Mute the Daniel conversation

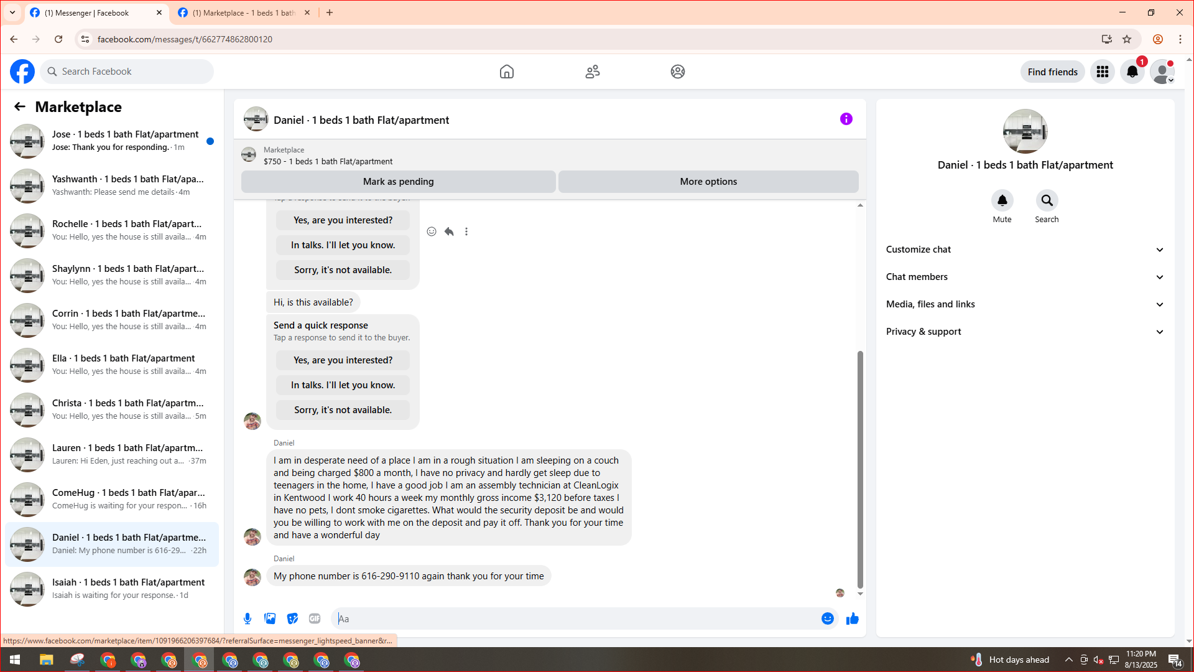pyautogui.click(x=1002, y=201)
